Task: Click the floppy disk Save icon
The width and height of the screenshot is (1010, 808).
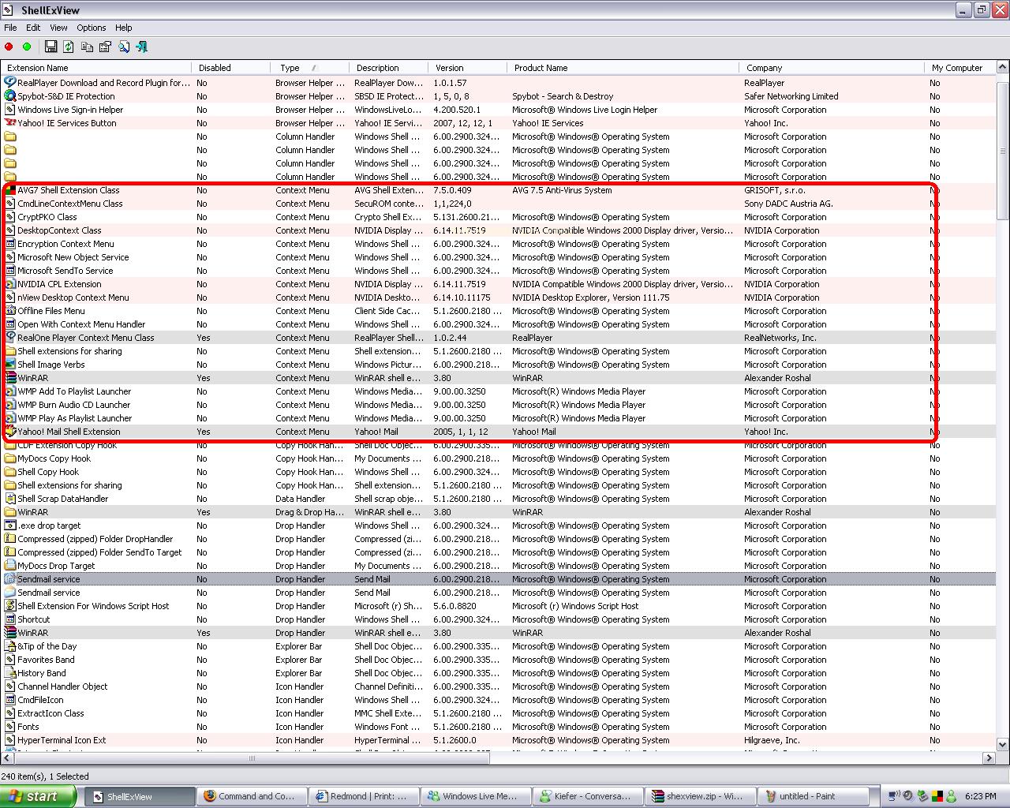Action: (x=50, y=47)
